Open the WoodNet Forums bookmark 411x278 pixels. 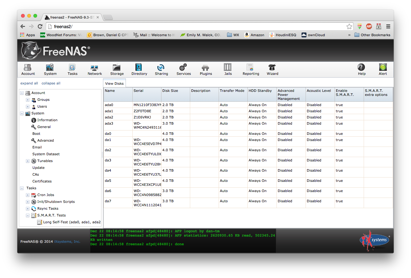[x=61, y=35]
